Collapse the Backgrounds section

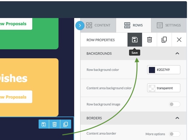177,53
